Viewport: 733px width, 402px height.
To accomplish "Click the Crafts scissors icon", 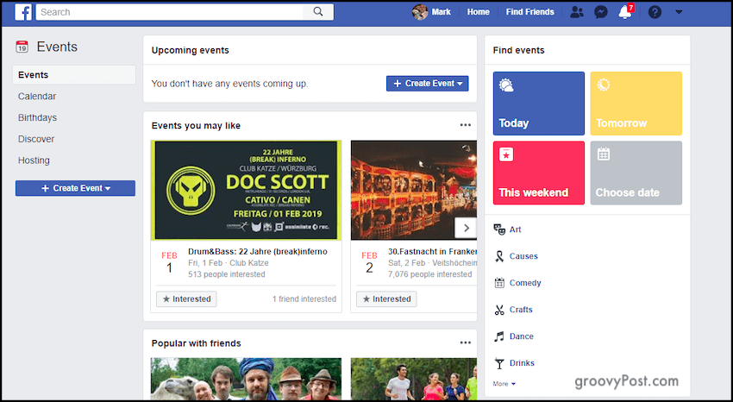I will coord(499,310).
